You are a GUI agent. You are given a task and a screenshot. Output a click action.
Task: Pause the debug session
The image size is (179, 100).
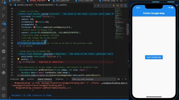[x=98, y=6]
